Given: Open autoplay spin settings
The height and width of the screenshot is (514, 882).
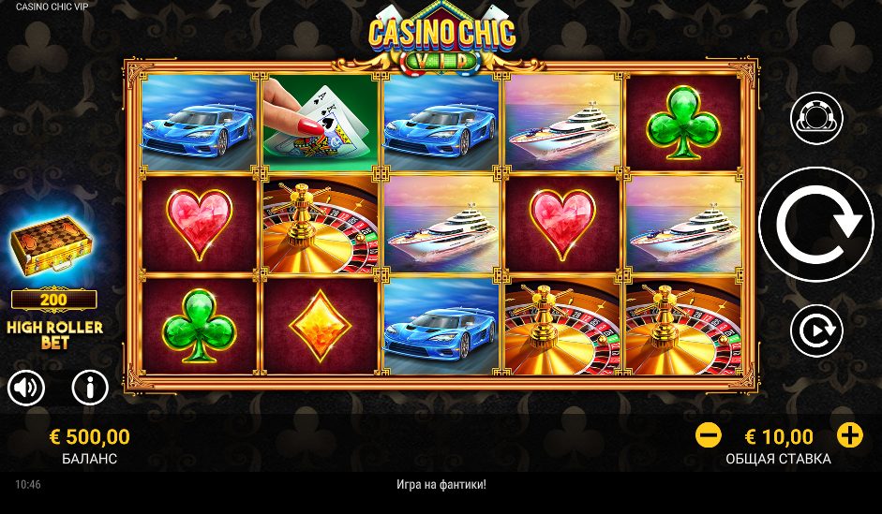Looking at the screenshot, I should pos(816,330).
